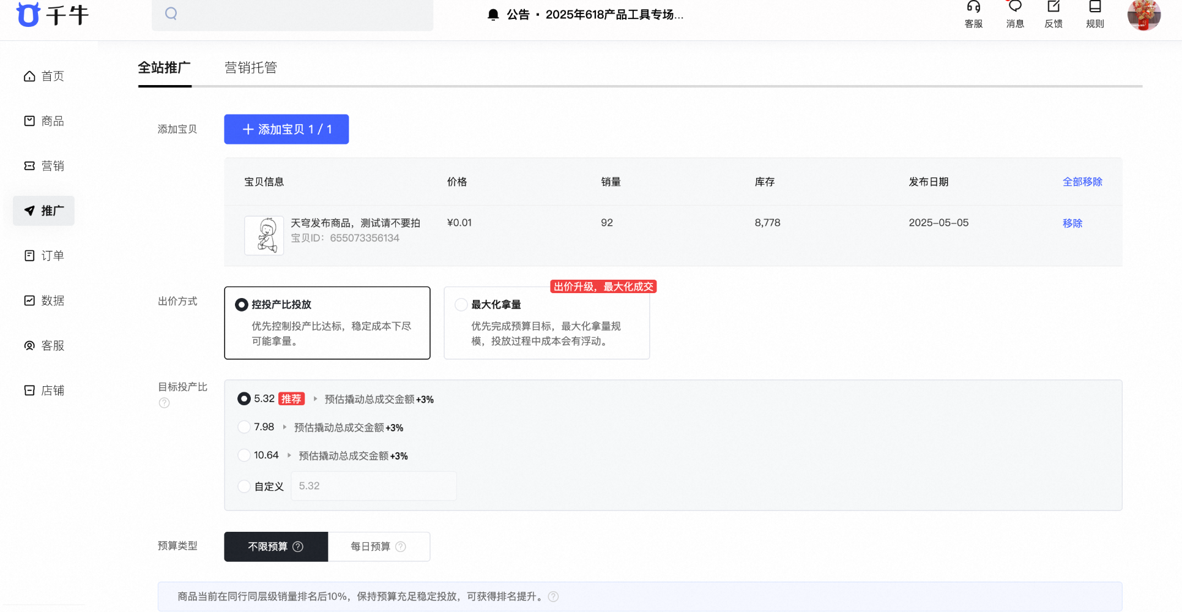Select the 自定义 ROI radio
1182x612 pixels.
tap(244, 487)
